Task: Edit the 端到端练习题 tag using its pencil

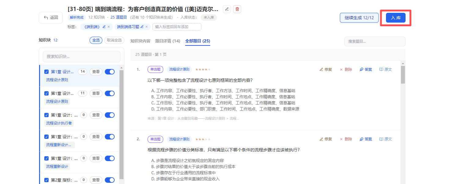Action: coord(142,27)
